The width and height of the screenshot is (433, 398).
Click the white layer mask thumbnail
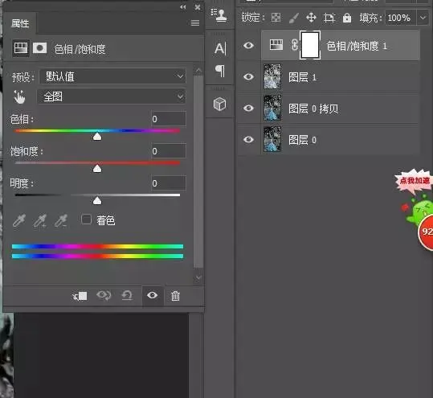click(x=310, y=45)
